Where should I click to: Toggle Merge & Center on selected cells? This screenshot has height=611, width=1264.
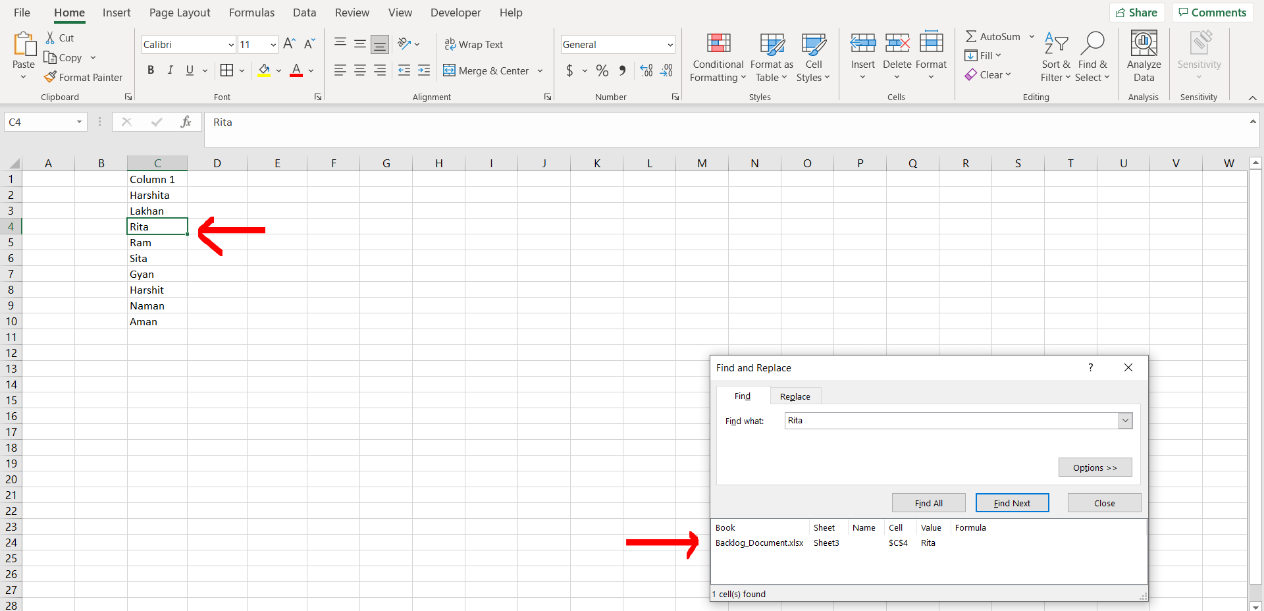coord(487,70)
